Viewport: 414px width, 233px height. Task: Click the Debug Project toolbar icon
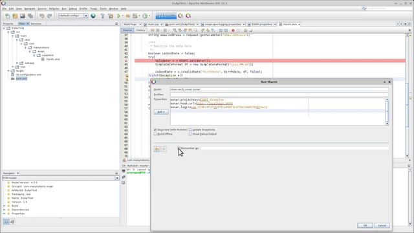(x=128, y=16)
